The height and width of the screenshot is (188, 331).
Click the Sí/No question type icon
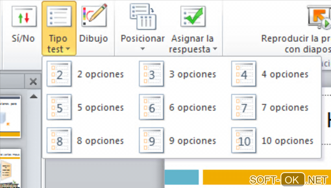24,18
